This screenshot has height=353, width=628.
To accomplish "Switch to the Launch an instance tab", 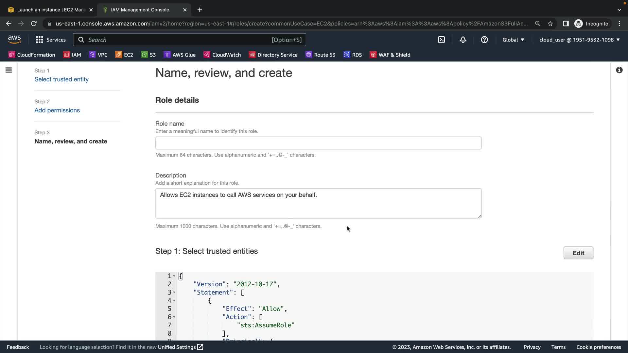I will (48, 10).
